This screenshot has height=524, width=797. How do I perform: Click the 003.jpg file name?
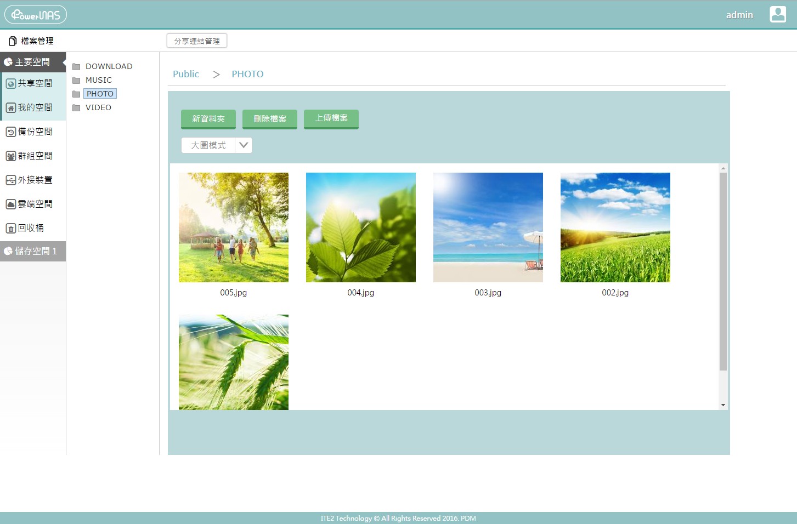click(x=488, y=293)
